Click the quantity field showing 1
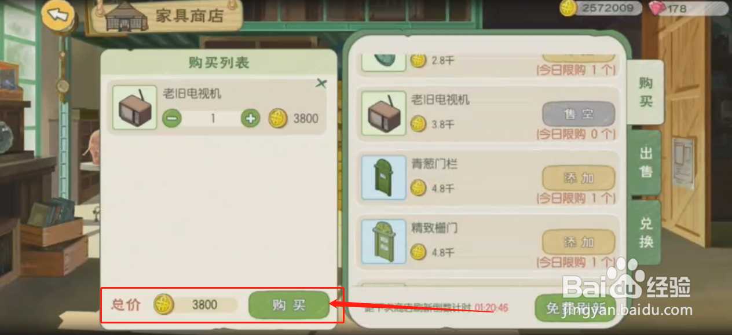This screenshot has width=732, height=335. click(213, 119)
